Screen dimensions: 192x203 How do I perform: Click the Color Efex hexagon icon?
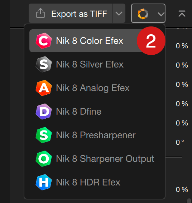(44, 41)
